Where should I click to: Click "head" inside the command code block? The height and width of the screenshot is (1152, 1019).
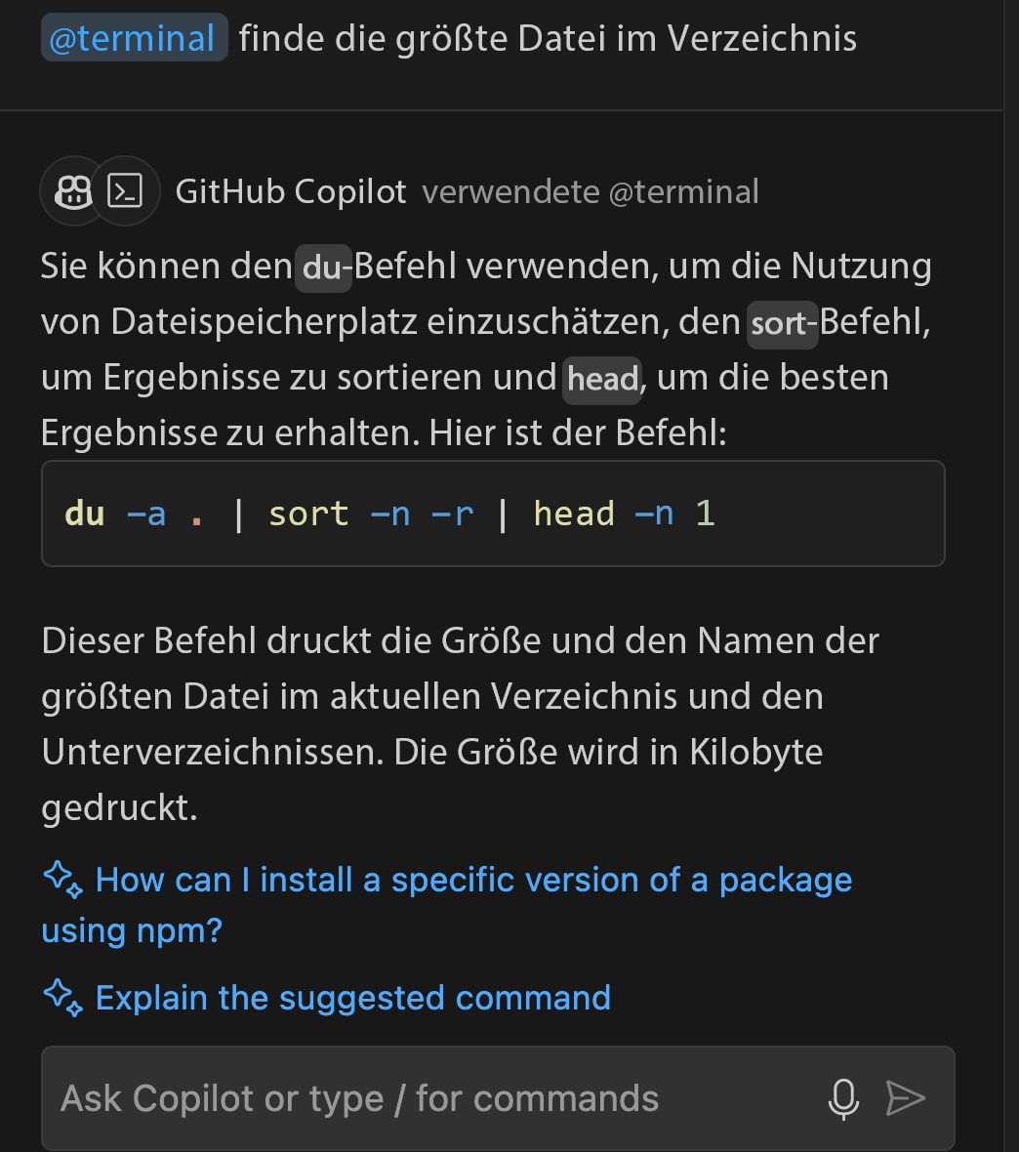pos(574,514)
